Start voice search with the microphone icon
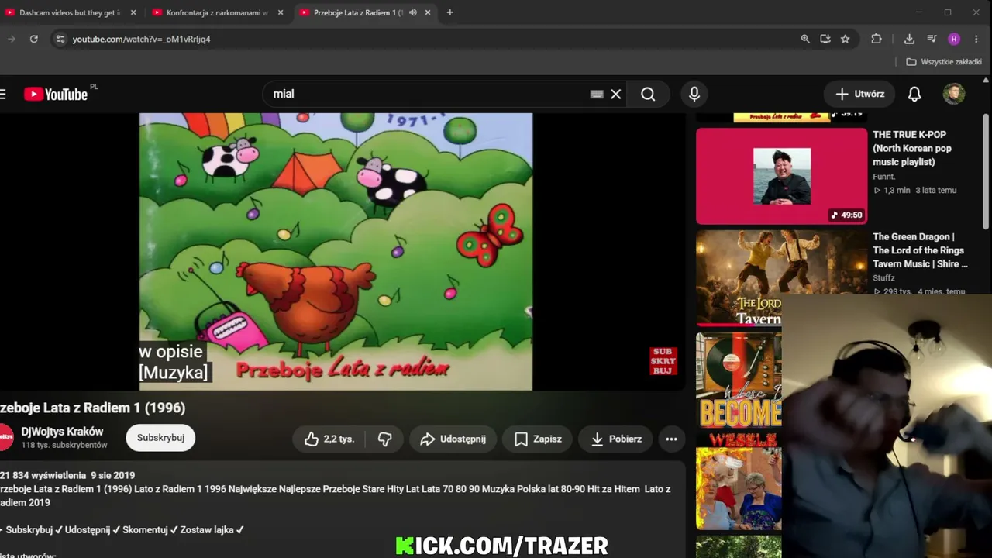The width and height of the screenshot is (992, 558). tap(694, 94)
